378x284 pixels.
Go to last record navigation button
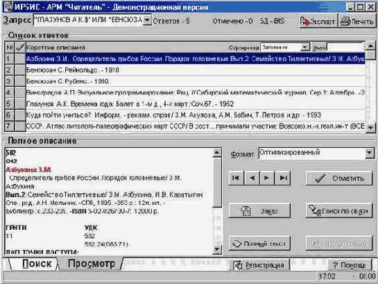coord(282,178)
